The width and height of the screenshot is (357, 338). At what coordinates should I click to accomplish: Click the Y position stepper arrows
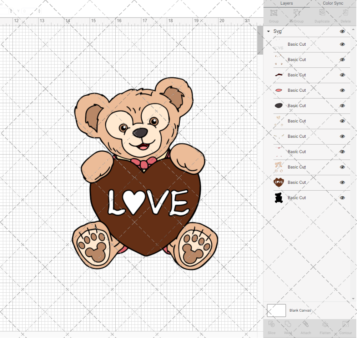point(39,11)
